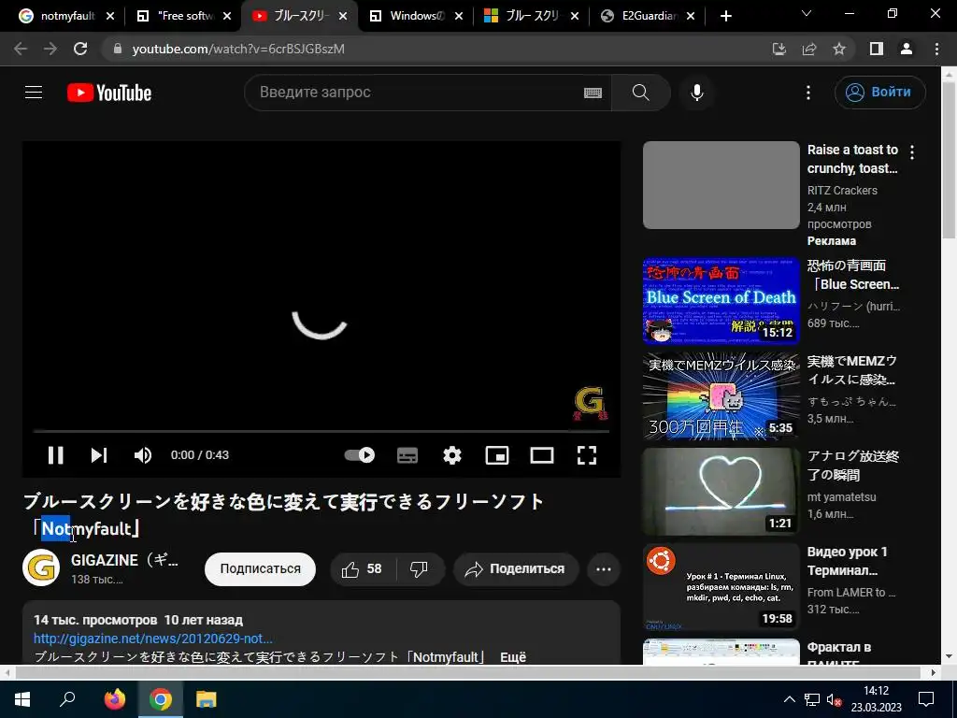Switch to theater mode
The width and height of the screenshot is (957, 718).
(x=542, y=455)
